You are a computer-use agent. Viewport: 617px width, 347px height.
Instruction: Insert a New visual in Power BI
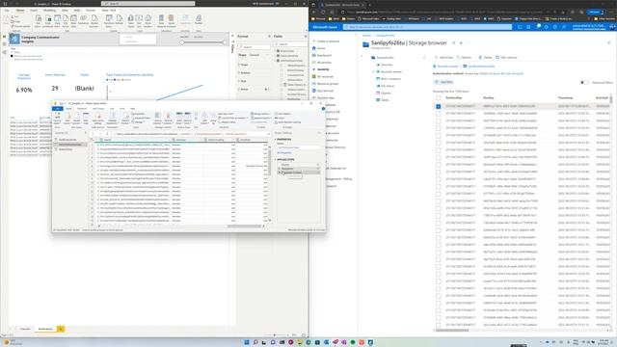point(131,20)
